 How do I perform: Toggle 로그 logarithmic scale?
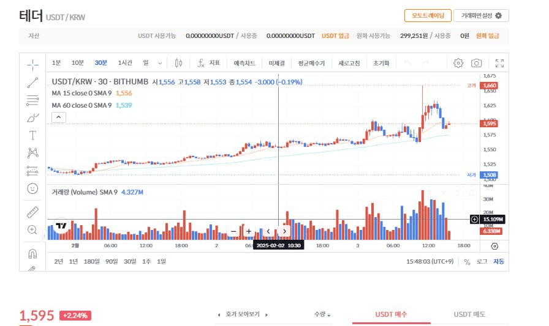482,261
